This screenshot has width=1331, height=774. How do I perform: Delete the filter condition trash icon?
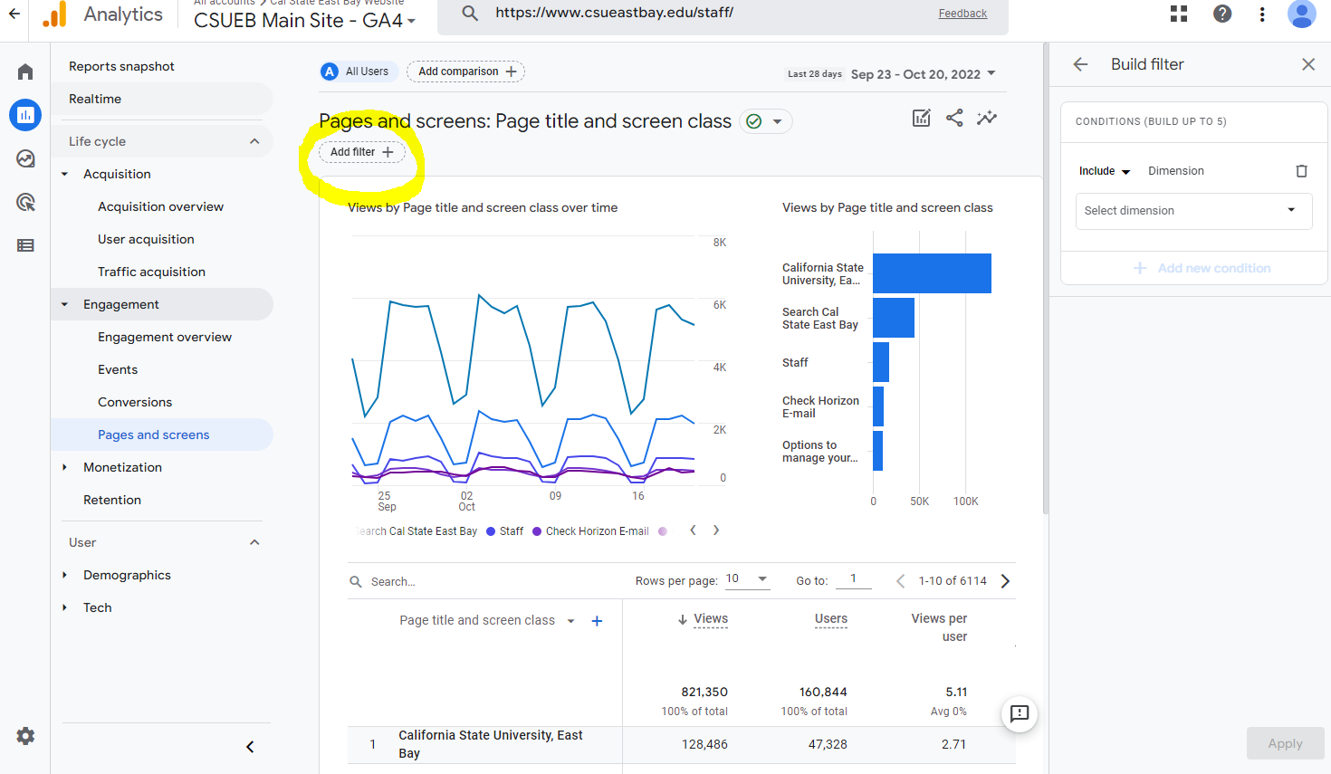(1301, 171)
